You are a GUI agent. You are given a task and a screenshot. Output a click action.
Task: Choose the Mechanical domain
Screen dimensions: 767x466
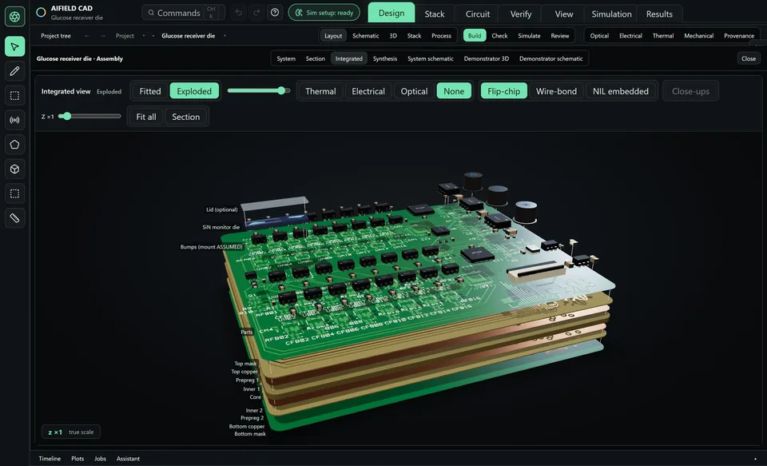point(698,36)
